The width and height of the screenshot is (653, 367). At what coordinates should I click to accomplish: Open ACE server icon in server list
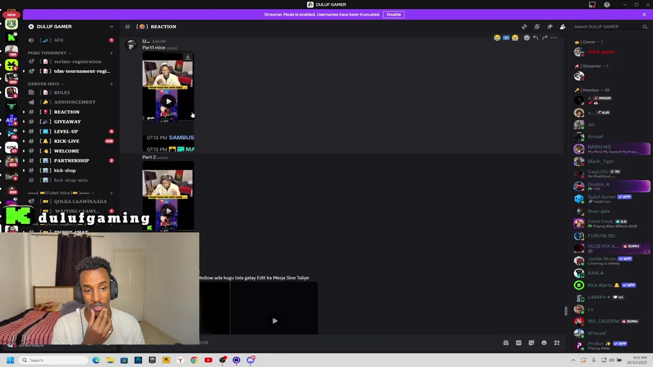(11, 120)
